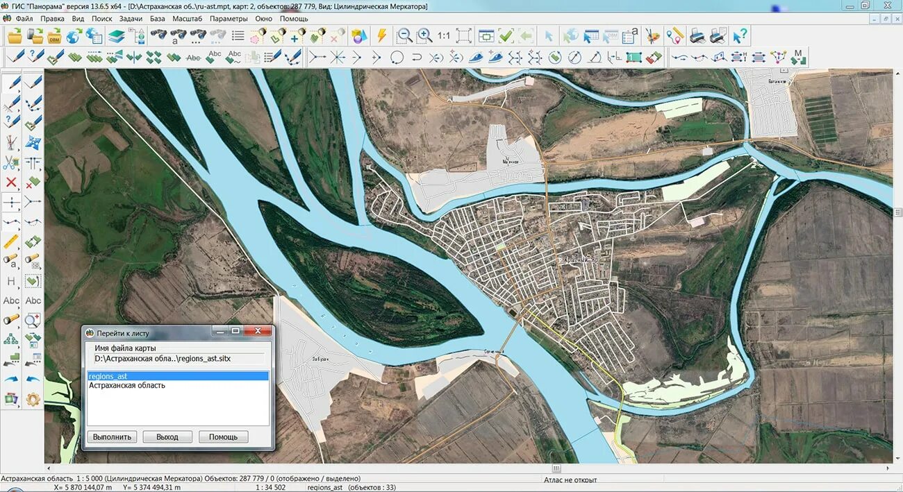Click the horizontal scrollbar below the map
903x492 pixels.
click(x=468, y=468)
